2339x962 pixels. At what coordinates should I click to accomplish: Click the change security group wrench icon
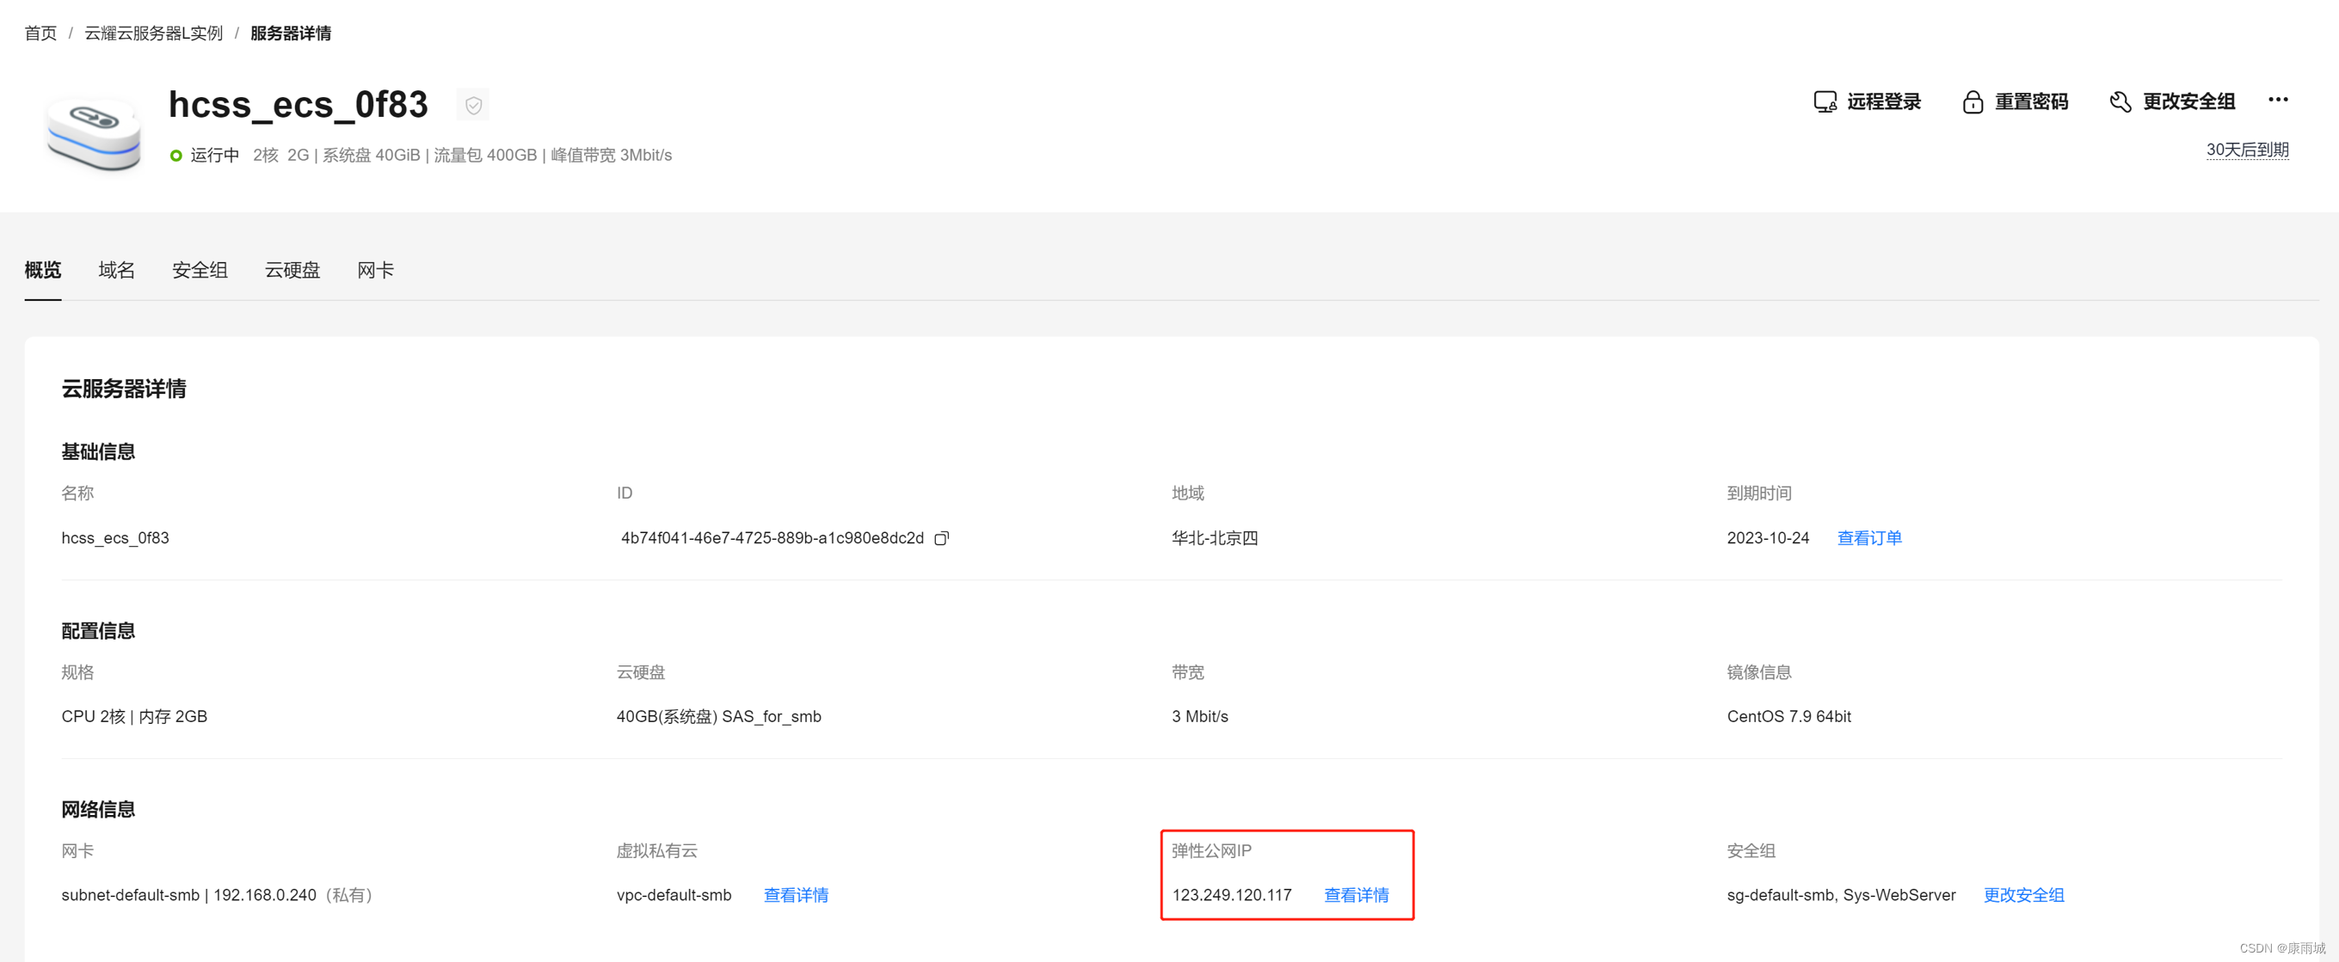[x=2120, y=101]
